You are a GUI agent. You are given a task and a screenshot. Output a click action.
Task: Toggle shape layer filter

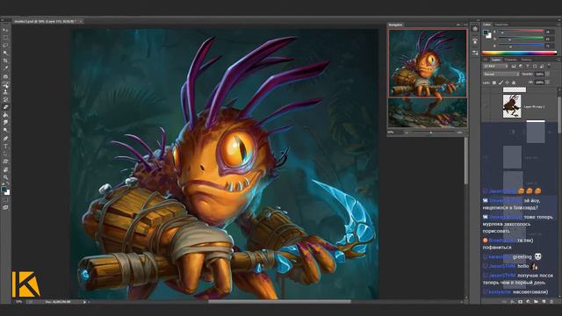pos(535,67)
